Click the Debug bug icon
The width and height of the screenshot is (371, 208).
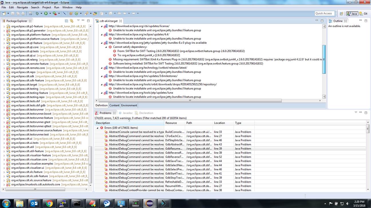click(x=37, y=13)
